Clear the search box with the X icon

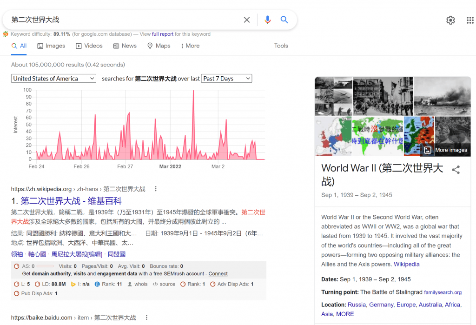pyautogui.click(x=246, y=20)
